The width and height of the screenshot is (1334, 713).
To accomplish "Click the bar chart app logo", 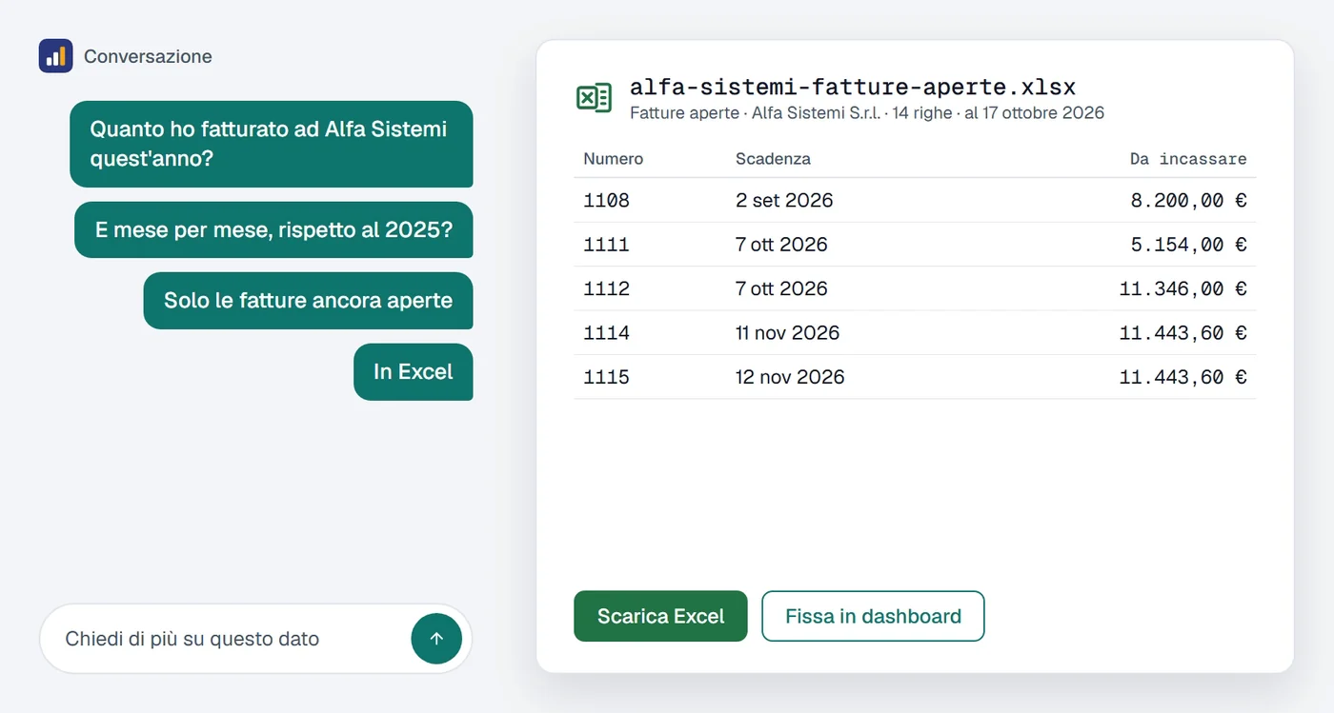I will (55, 56).
